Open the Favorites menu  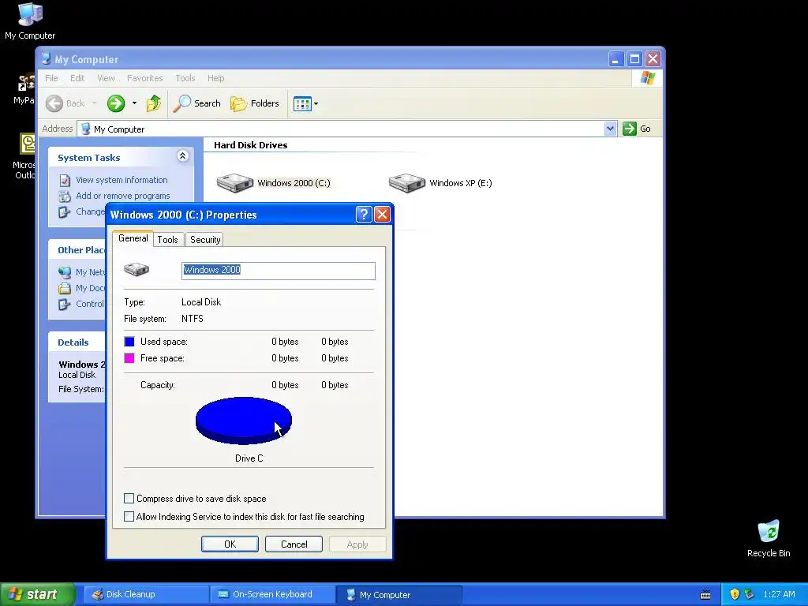[145, 78]
